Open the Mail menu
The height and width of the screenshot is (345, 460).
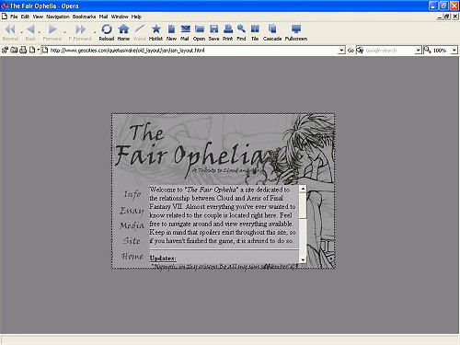(103, 17)
